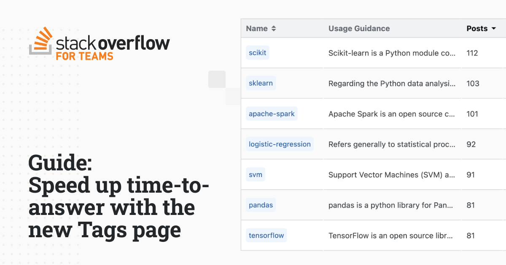
Task: Select the apache-spark tag
Action: coord(272,114)
